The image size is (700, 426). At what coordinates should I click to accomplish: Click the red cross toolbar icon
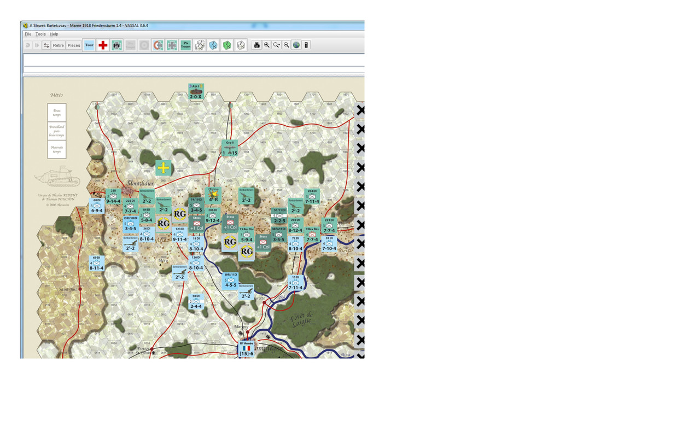[103, 45]
